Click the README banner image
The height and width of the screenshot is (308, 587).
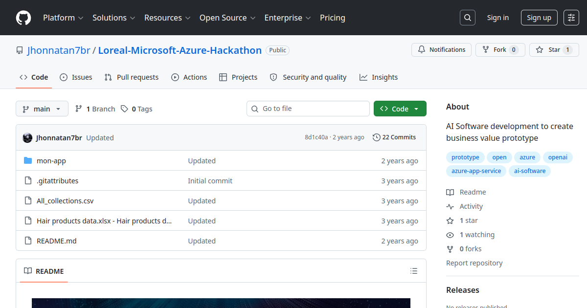[221, 303]
